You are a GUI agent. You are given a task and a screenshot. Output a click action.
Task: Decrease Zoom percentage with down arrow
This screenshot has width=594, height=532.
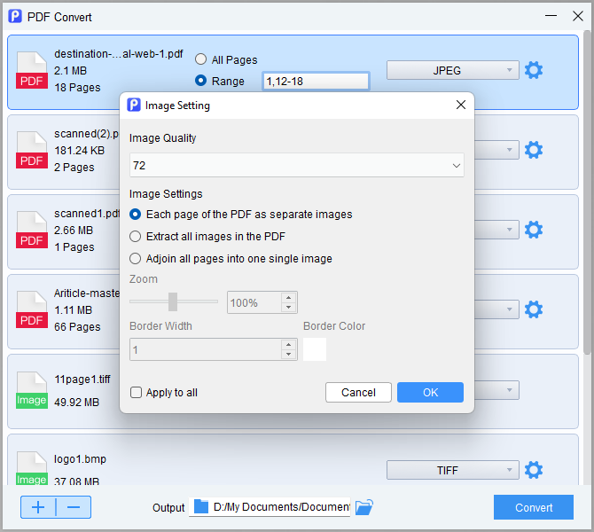coord(289,308)
